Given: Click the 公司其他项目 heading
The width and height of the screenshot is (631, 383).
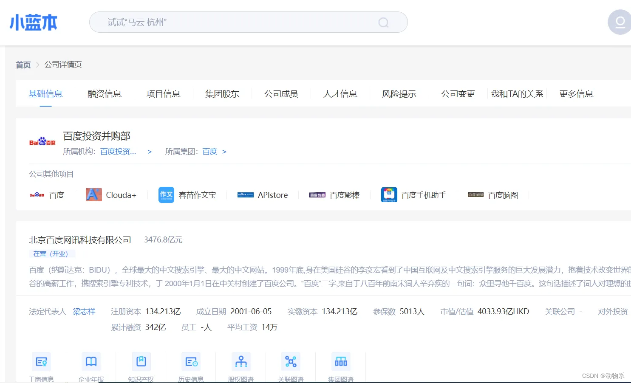Looking at the screenshot, I should (x=51, y=174).
